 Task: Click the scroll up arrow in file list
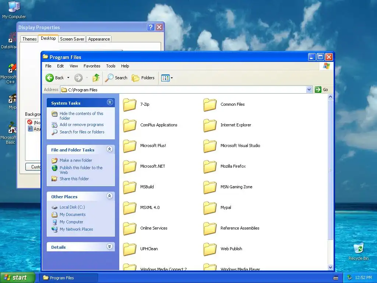[330, 97]
